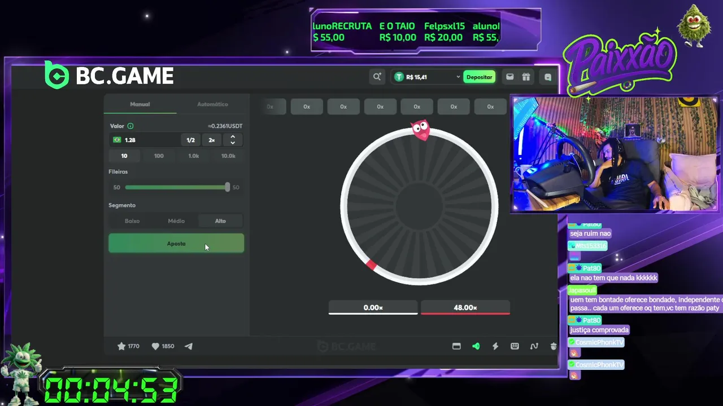Toggle theatre mode icon in game footer

(456, 346)
